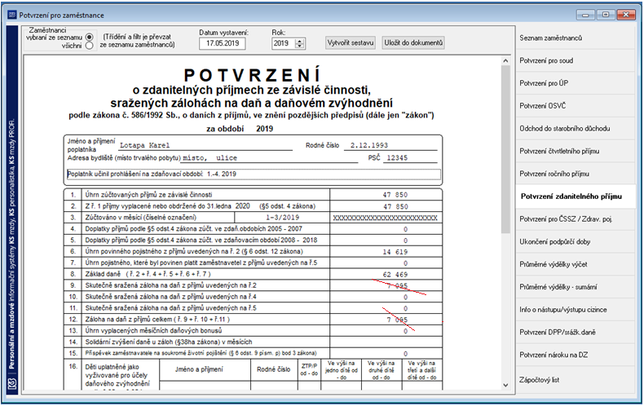Click the address value 'místo, ulice'
The width and height of the screenshot is (644, 406).
(x=210, y=158)
